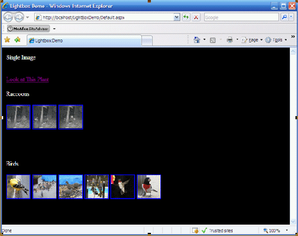Open the first raccoon thumbnail
This screenshot has height=236, width=298.
pyautogui.click(x=18, y=117)
